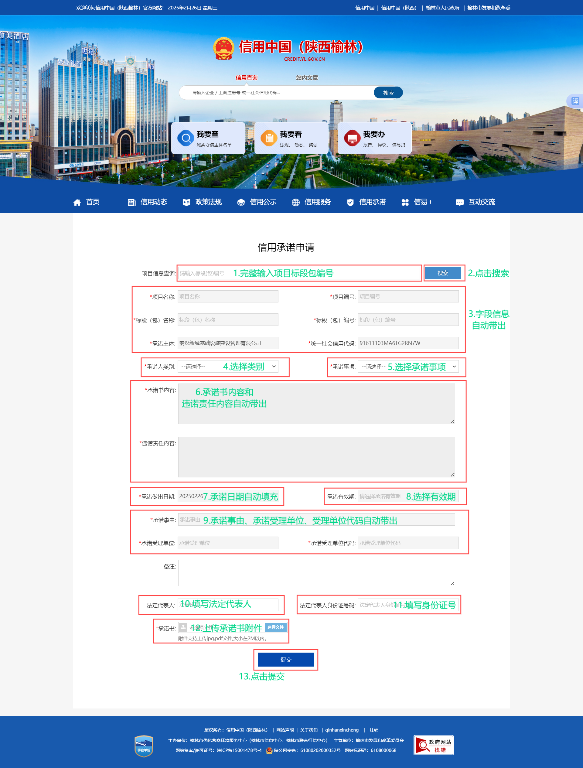
Task: Click the 我要办 red monitor icon
Action: click(x=353, y=138)
